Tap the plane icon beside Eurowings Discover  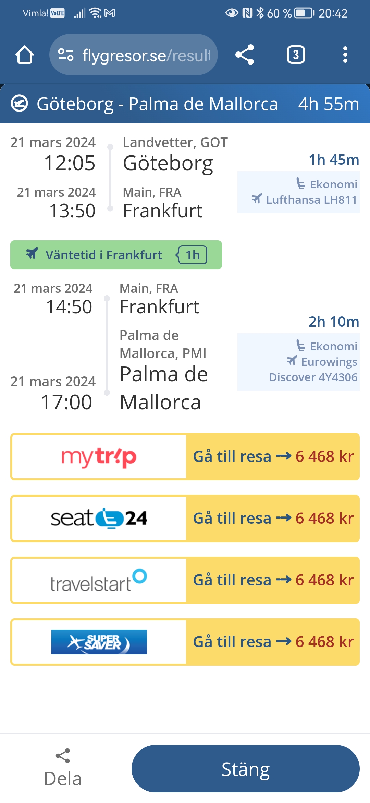292,361
